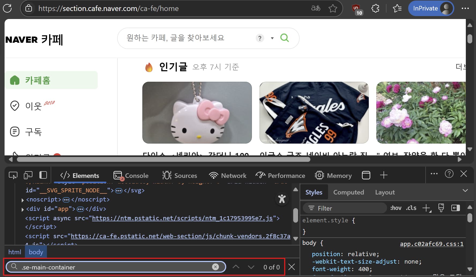Viewport: 476px width, 277px height.
Task: Add page to favorites star
Action: tap(333, 8)
